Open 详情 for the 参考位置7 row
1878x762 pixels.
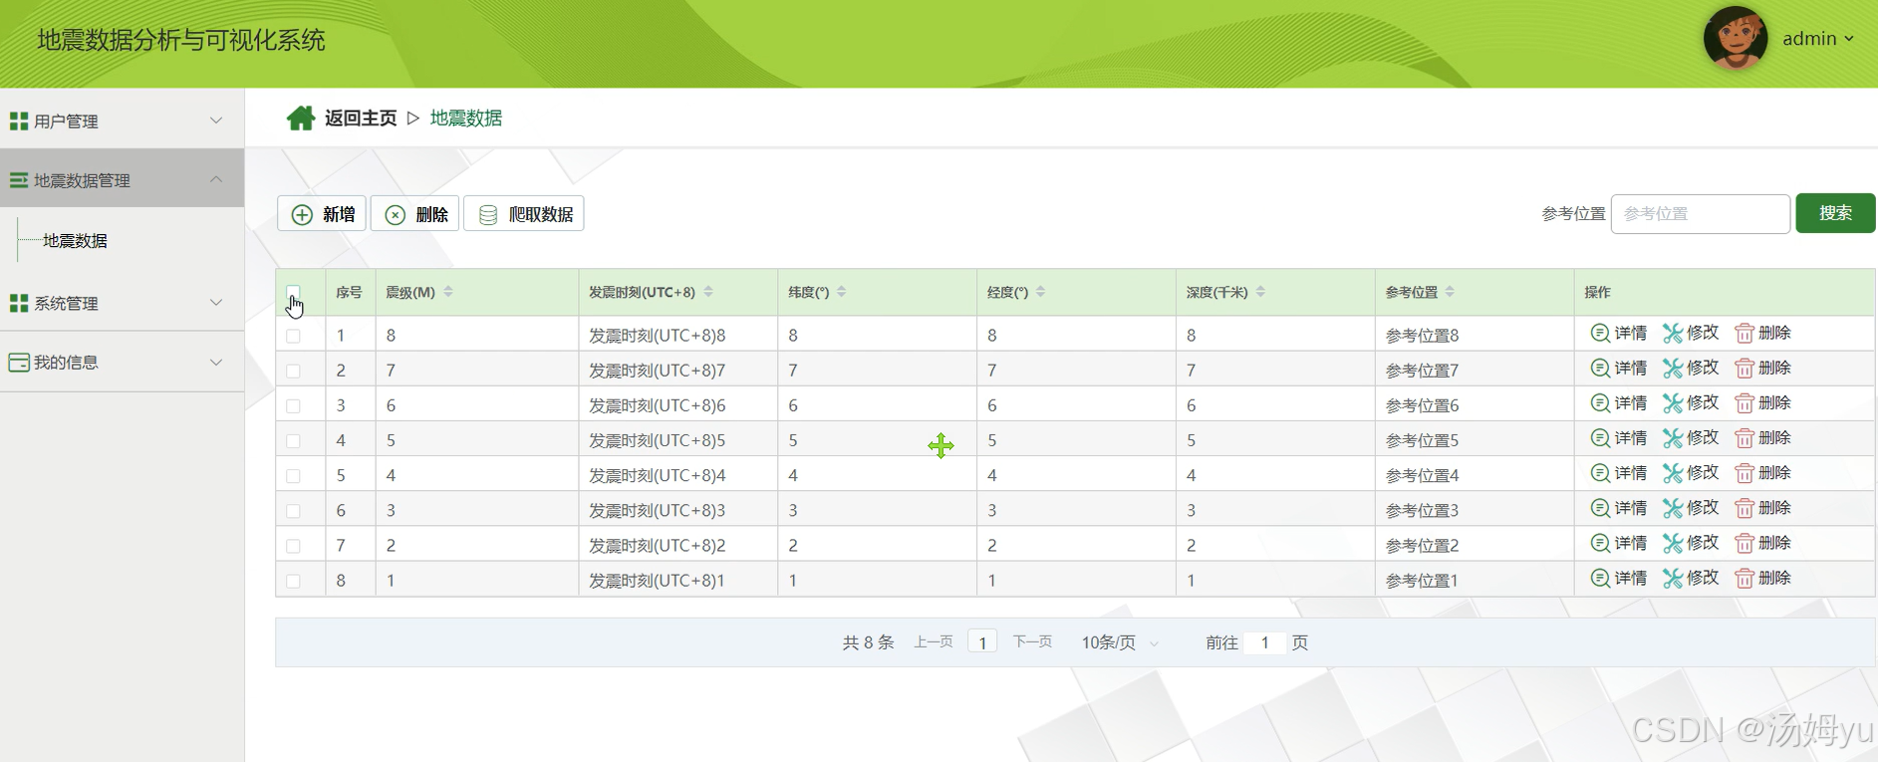tap(1619, 368)
